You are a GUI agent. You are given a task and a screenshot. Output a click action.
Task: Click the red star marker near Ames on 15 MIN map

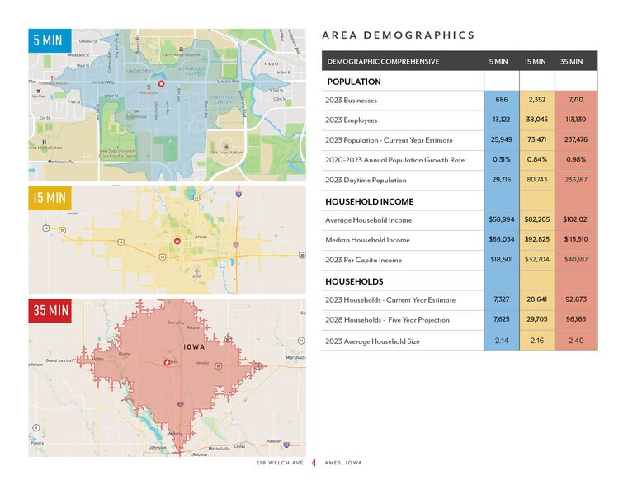pos(177,241)
